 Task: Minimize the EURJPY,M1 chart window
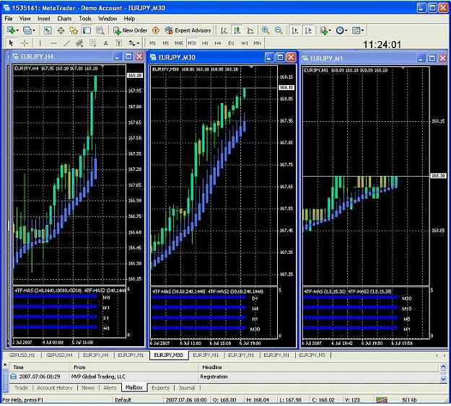tap(421, 58)
